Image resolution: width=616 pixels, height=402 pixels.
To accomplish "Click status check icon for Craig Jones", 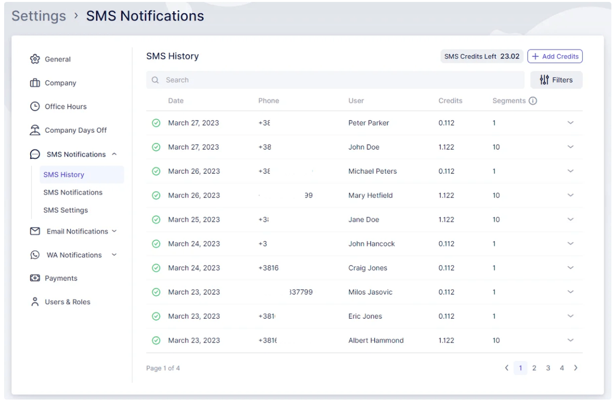I will 156,268.
